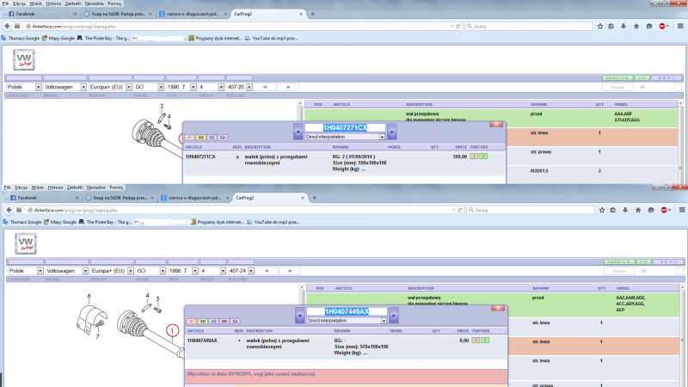Click yellow further button in 1H0407449AX row
This screenshot has height=387, width=688.
point(476,340)
